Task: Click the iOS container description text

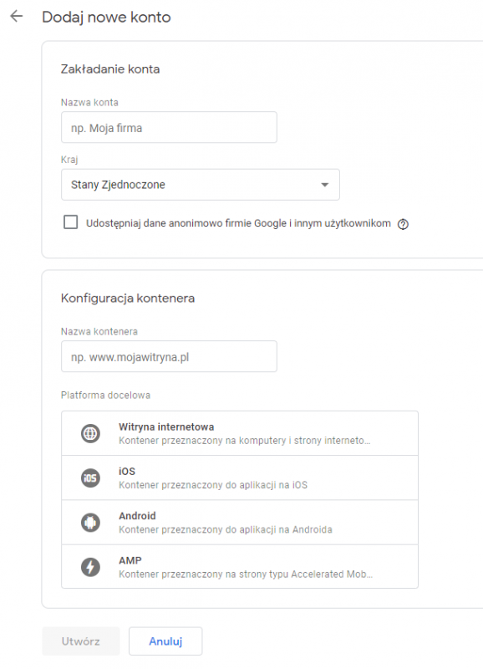Action: point(213,485)
